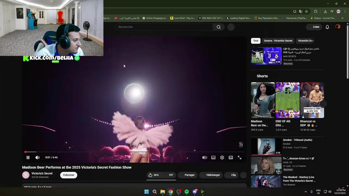Toggle the autoplay switch in the player
The height and width of the screenshot is (196, 349).
click(x=204, y=157)
